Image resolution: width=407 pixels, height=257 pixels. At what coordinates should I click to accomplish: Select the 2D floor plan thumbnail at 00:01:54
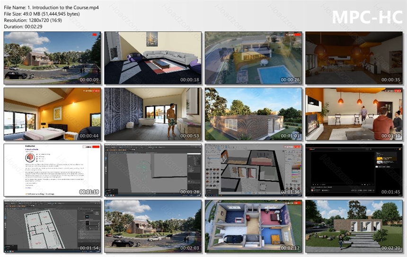point(53,226)
